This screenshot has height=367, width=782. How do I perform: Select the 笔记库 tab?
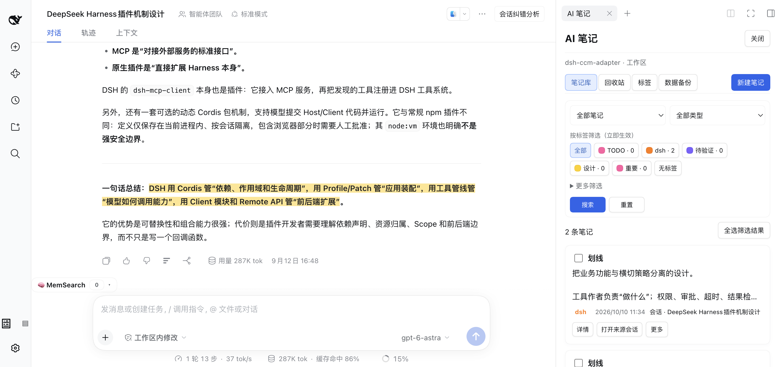point(581,82)
